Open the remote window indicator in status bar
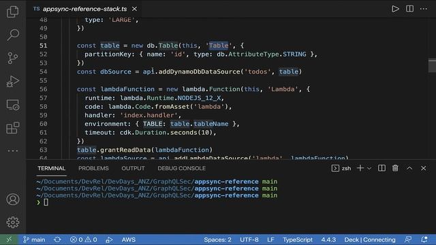 click(x=9, y=240)
